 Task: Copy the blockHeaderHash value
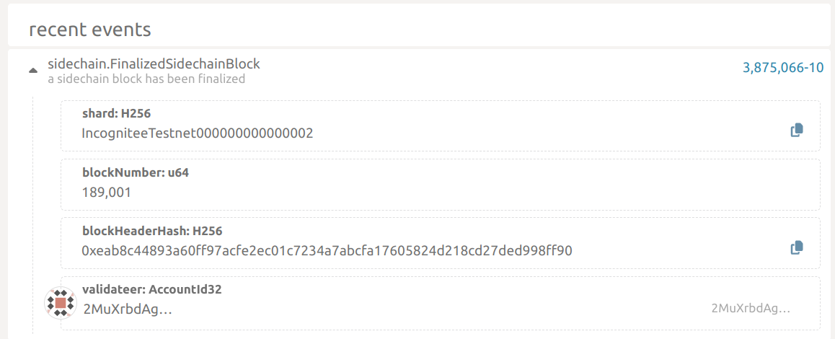tap(796, 248)
